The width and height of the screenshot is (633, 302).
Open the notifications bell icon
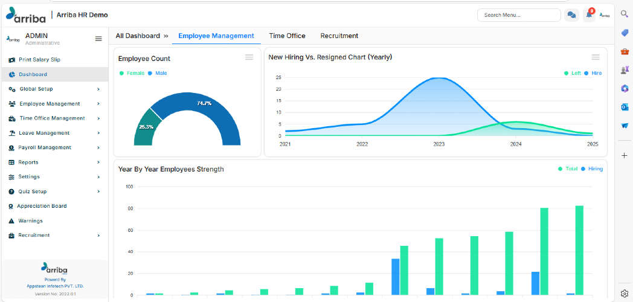pos(589,15)
